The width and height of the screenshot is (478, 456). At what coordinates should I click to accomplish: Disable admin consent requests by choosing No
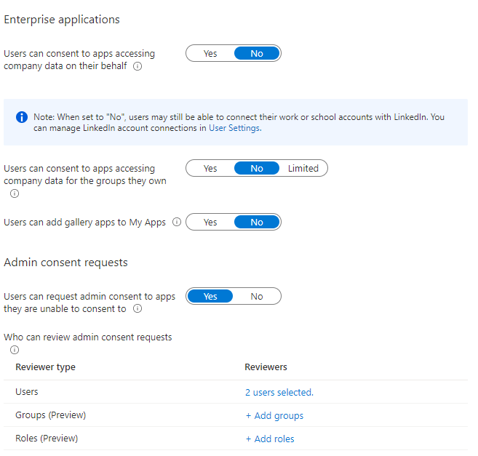tap(257, 296)
